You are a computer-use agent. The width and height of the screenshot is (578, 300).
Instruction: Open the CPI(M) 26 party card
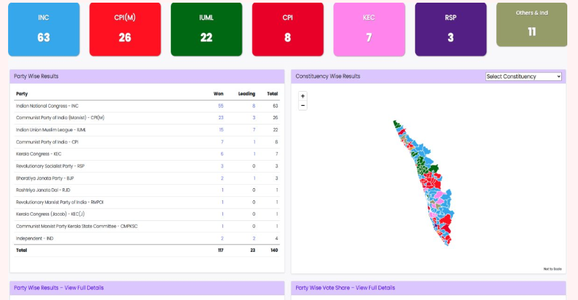[125, 29]
